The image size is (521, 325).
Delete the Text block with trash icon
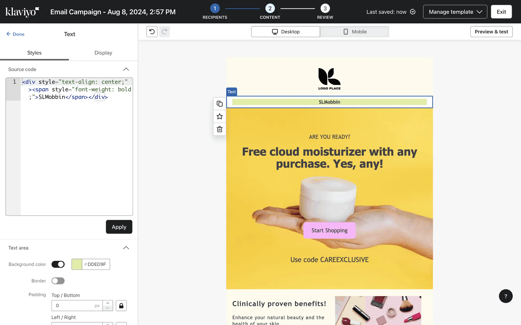[x=220, y=129]
